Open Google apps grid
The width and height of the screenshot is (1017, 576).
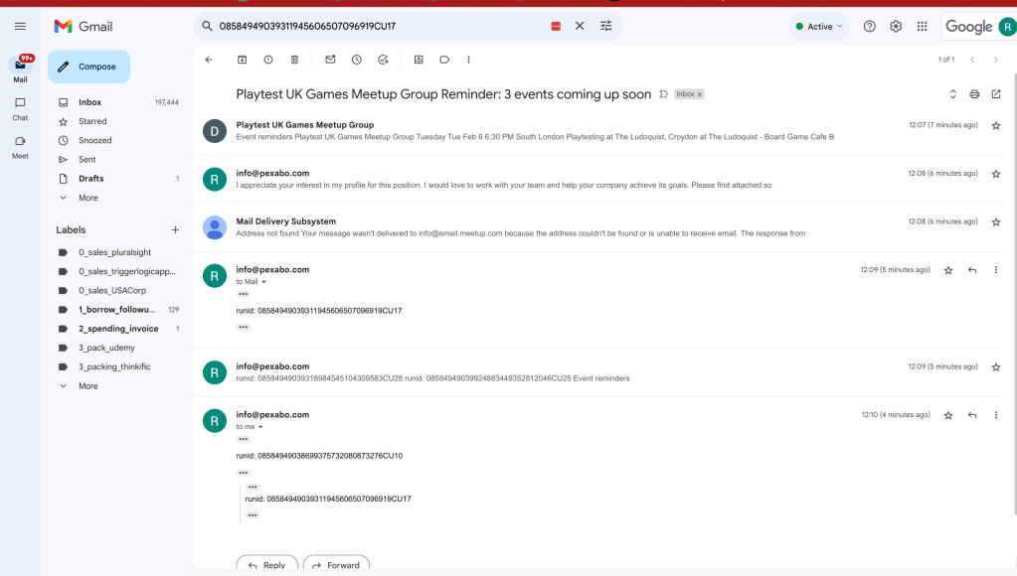point(922,27)
